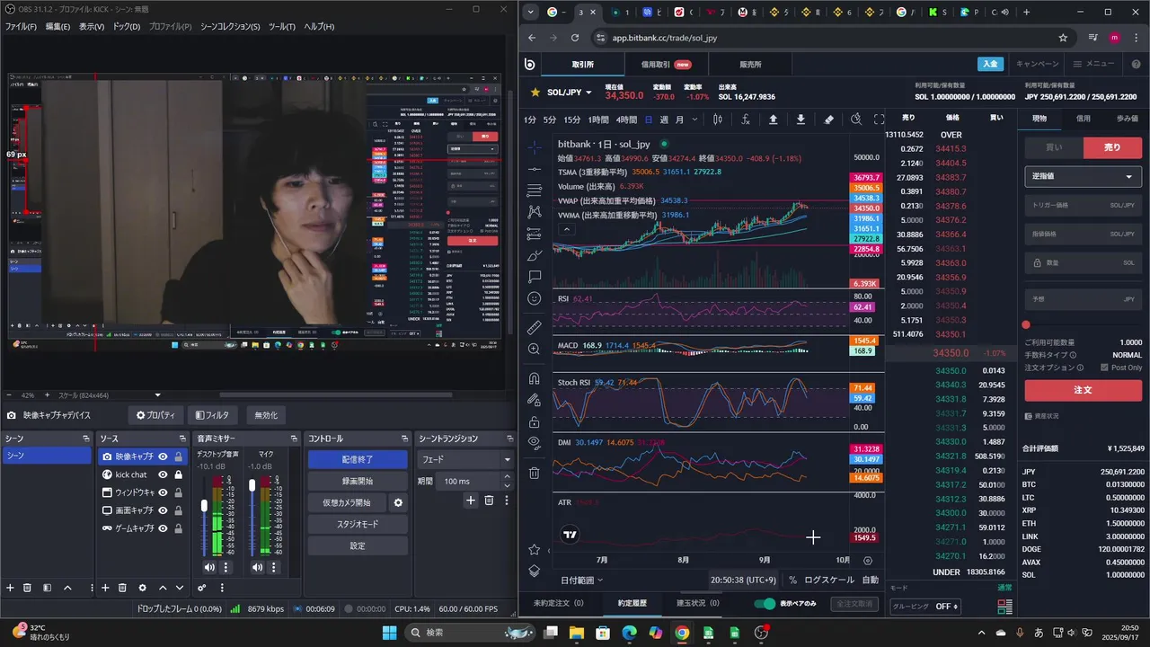Switch to the 信用取引 tab
The image size is (1150, 647).
point(666,65)
